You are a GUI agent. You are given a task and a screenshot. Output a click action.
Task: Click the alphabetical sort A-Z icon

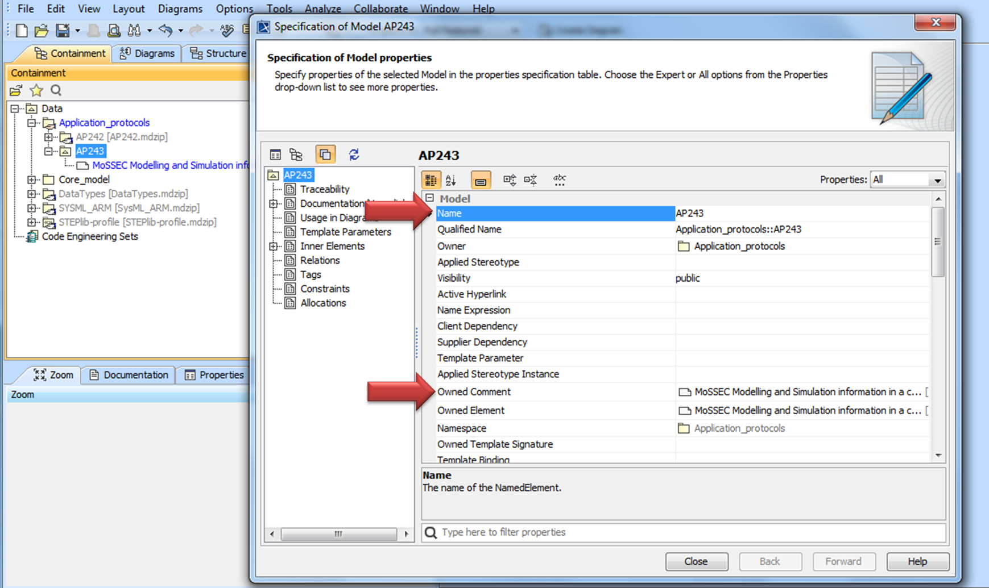coord(452,180)
